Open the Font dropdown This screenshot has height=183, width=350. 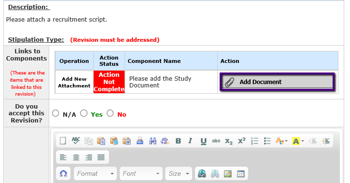pos(141,173)
